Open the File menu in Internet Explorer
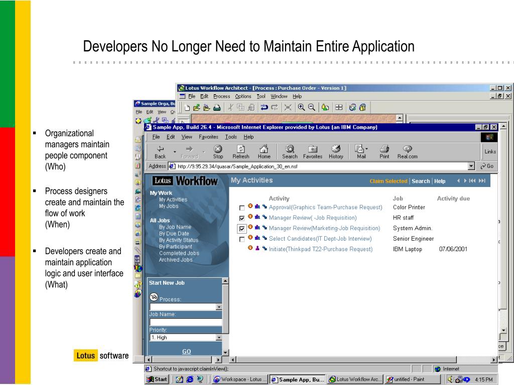Image resolution: width=514 pixels, height=385 pixels. 156,137
